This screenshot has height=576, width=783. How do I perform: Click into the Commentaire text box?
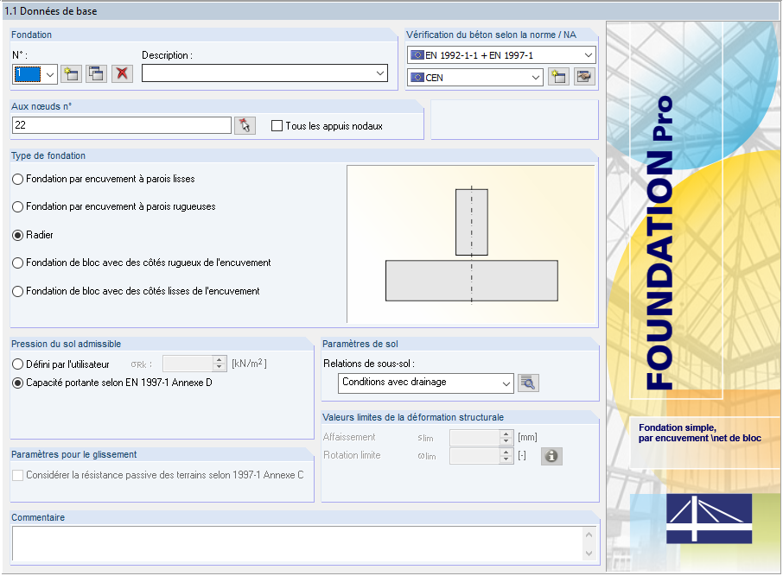tap(298, 543)
